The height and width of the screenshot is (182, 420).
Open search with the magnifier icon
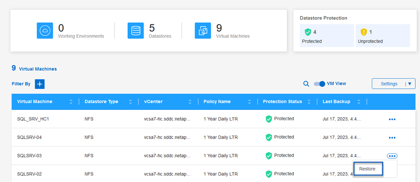(306, 84)
